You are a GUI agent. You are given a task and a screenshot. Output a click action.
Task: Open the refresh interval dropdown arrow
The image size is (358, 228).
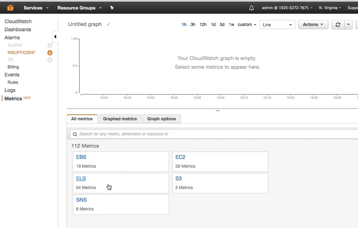[x=348, y=25]
